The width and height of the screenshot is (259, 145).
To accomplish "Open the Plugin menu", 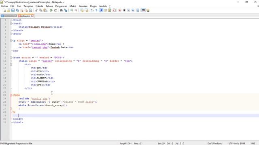I will point(93,6).
